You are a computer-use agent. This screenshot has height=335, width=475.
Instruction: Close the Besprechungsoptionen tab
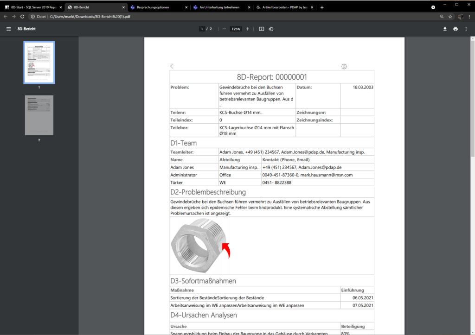[x=186, y=7]
